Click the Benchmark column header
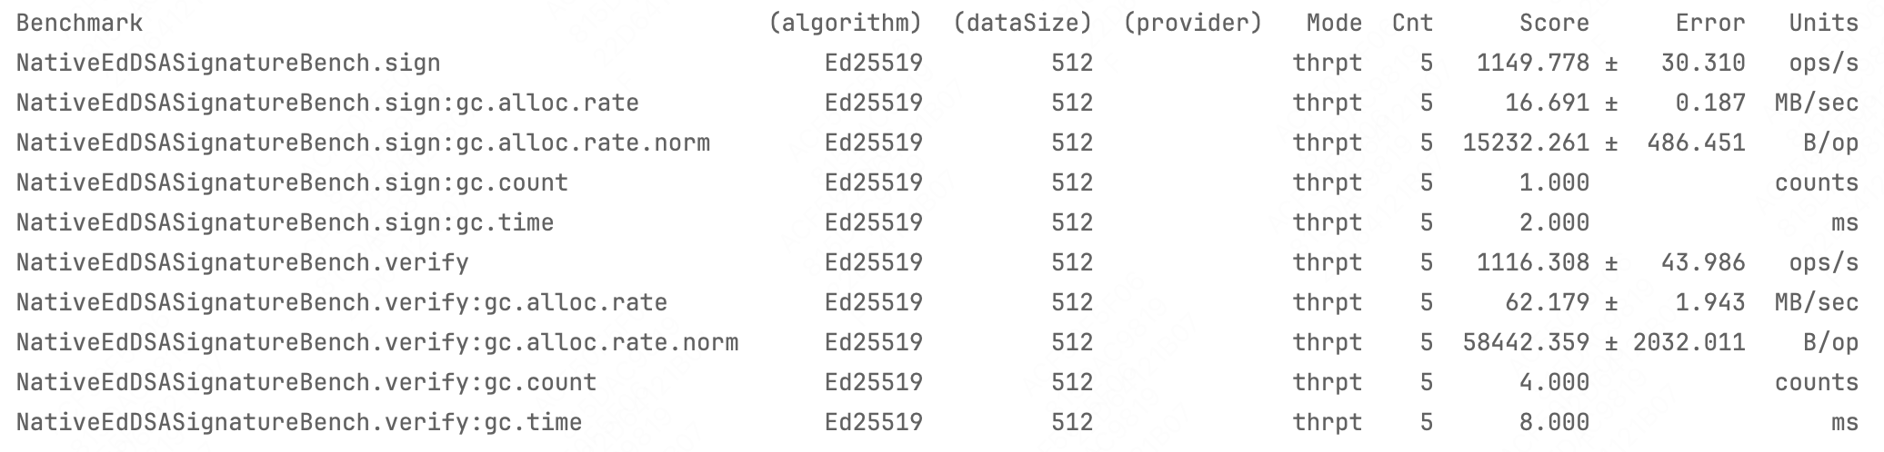Image resolution: width=1884 pixels, height=452 pixels. [79, 24]
